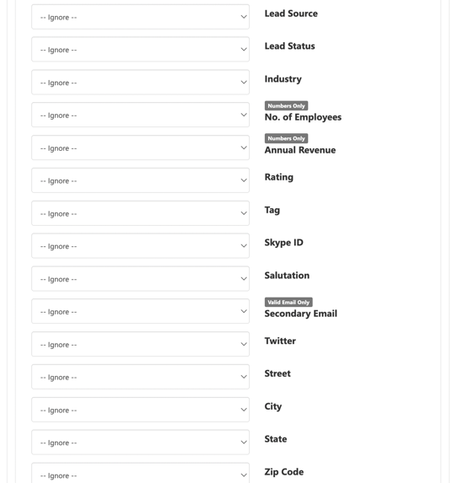Select the Annual Revenue mapping dropdown

click(140, 148)
